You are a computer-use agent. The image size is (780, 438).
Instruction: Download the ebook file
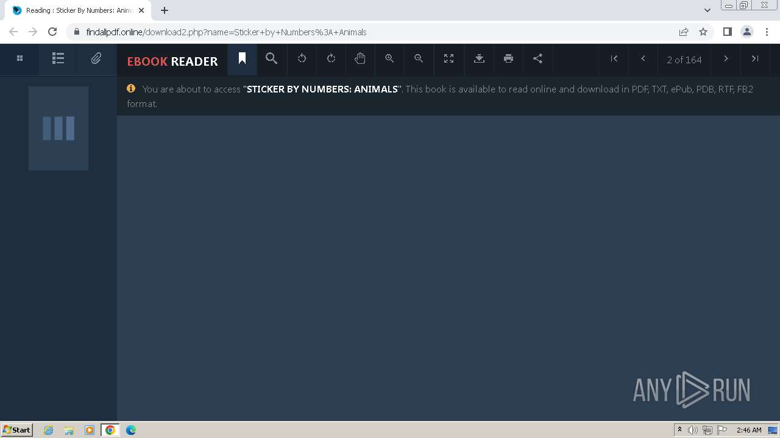coord(479,58)
